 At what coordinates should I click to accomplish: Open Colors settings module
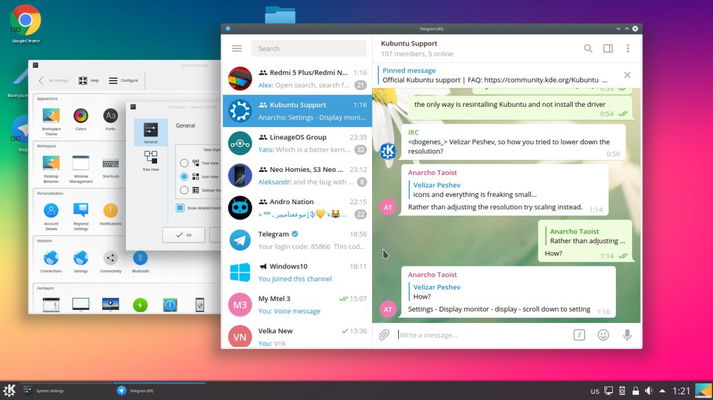coord(81,119)
